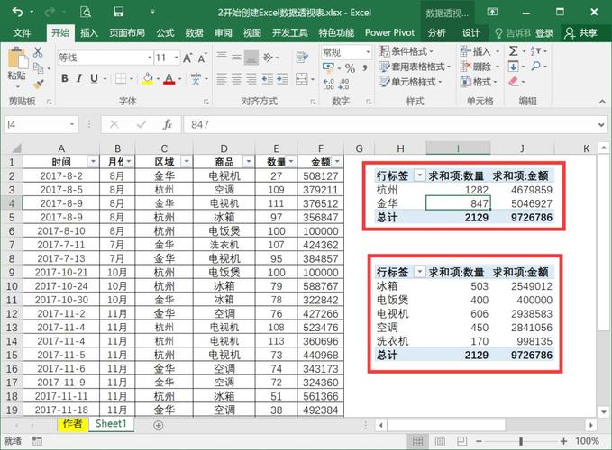The width and height of the screenshot is (612, 450).
Task: Click the Increase Decimal icon
Action: click(x=329, y=84)
